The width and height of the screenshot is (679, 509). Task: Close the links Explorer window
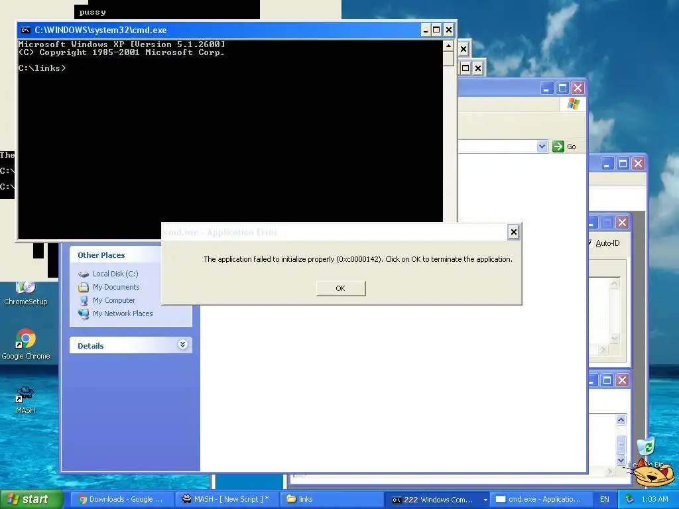[x=578, y=88]
